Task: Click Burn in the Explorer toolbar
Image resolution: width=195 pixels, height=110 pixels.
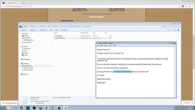Action: point(57,30)
